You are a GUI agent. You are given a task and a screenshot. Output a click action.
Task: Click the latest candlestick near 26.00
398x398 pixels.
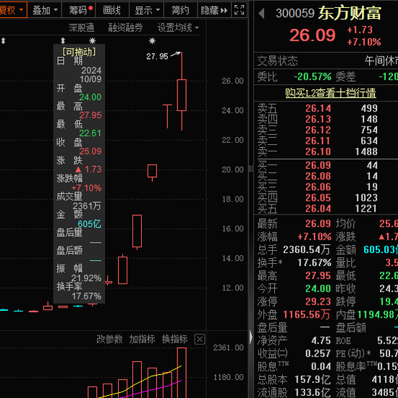coord(182,95)
